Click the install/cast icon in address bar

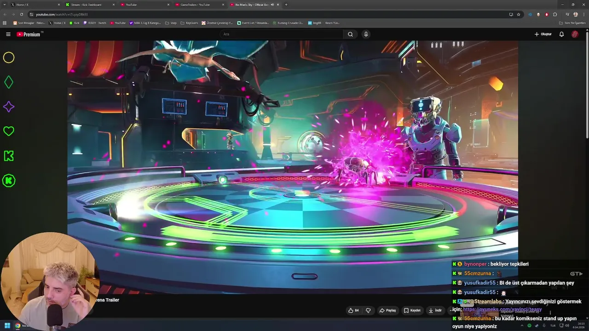511,14
